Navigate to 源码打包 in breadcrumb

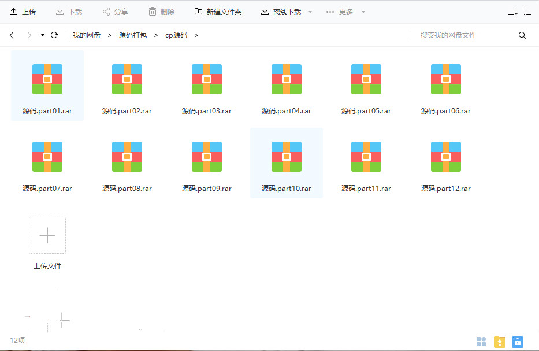coord(133,35)
